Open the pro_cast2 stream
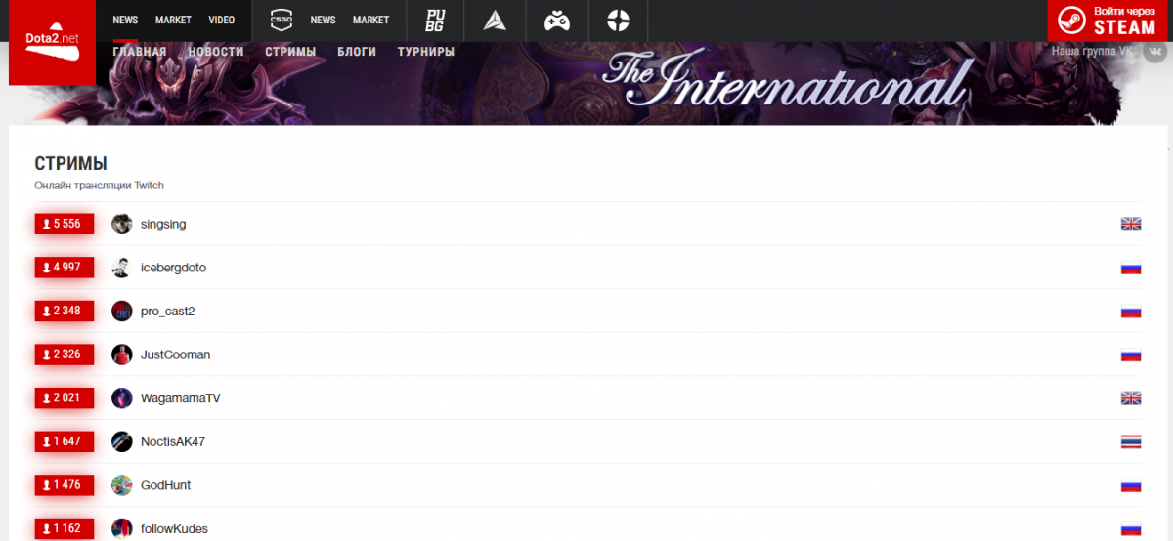 tap(168, 312)
